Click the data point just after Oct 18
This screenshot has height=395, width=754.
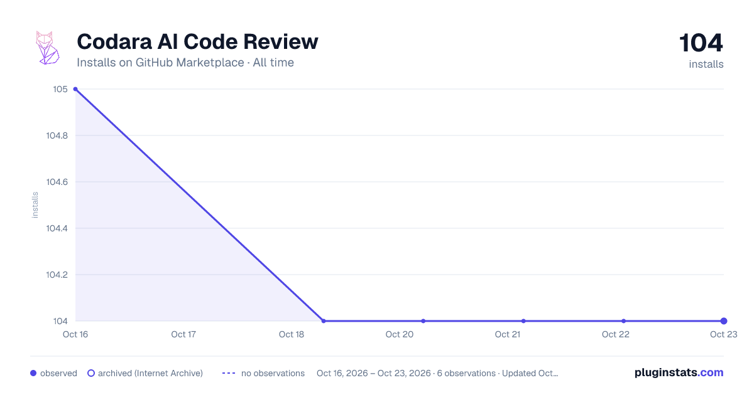pyautogui.click(x=324, y=321)
